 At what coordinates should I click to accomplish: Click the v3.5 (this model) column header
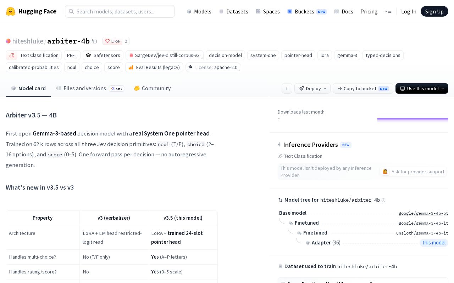pos(183,218)
